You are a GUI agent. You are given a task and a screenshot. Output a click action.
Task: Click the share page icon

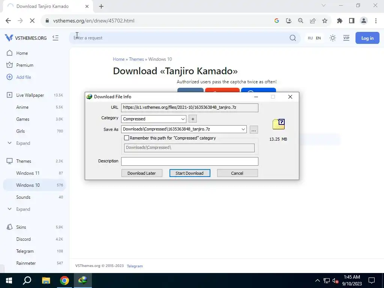(313, 21)
